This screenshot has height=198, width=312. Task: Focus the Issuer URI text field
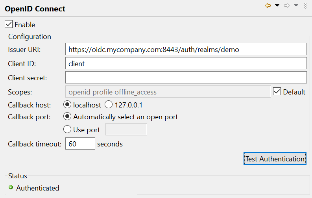click(186, 49)
